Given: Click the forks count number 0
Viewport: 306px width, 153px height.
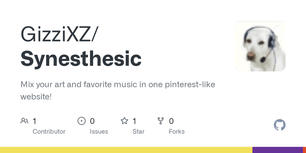Looking at the screenshot, I should [x=171, y=121].
